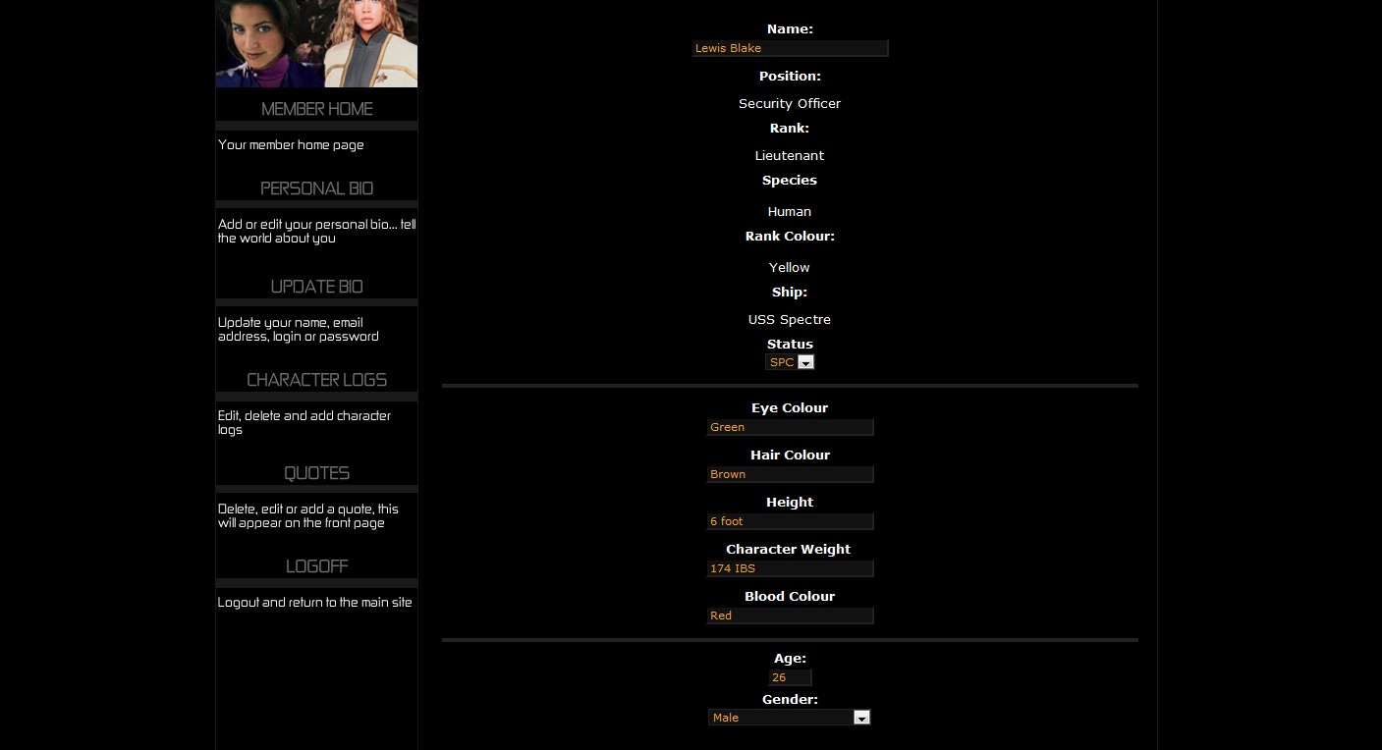The image size is (1382, 750).
Task: Click the Character Weight field
Action: tap(790, 568)
